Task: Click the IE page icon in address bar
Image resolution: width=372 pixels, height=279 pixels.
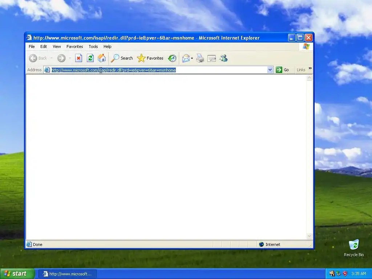Action: click(47, 70)
